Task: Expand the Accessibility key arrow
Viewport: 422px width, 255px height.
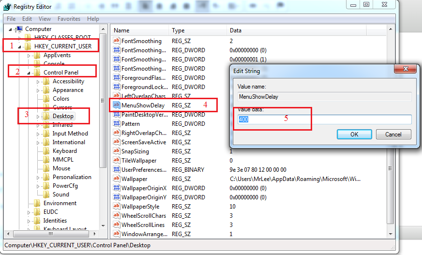Action: 38,81
